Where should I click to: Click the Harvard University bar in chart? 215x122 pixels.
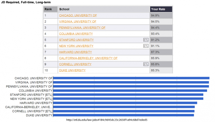tap(125, 103)
